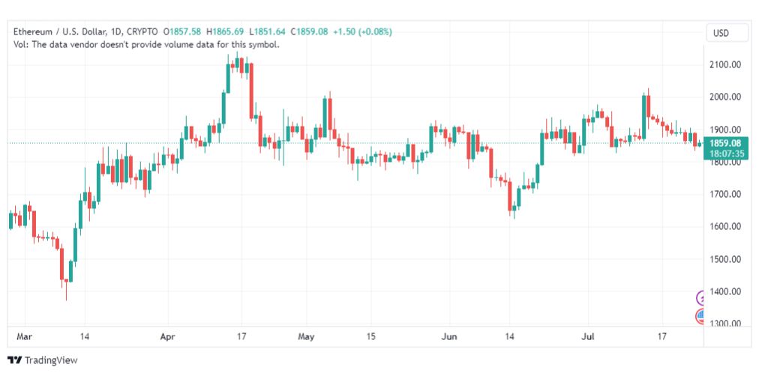Select the Jun time axis marker
This screenshot has width=759, height=373.
pos(449,336)
